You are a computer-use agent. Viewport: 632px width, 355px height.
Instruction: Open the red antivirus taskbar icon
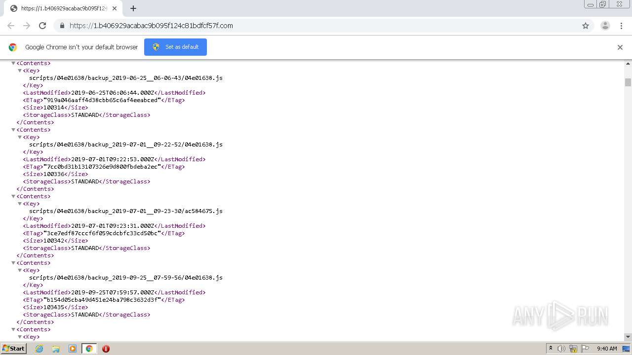(106, 349)
